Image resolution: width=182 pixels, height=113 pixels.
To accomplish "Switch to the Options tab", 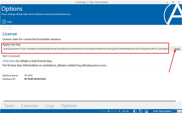I will 69,106.
